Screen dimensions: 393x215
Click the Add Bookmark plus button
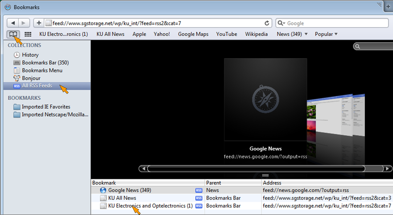pos(39,23)
